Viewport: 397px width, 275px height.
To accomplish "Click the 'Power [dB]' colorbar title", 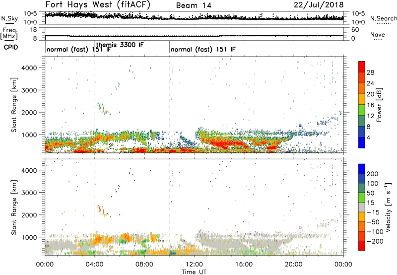I will click(x=379, y=105).
